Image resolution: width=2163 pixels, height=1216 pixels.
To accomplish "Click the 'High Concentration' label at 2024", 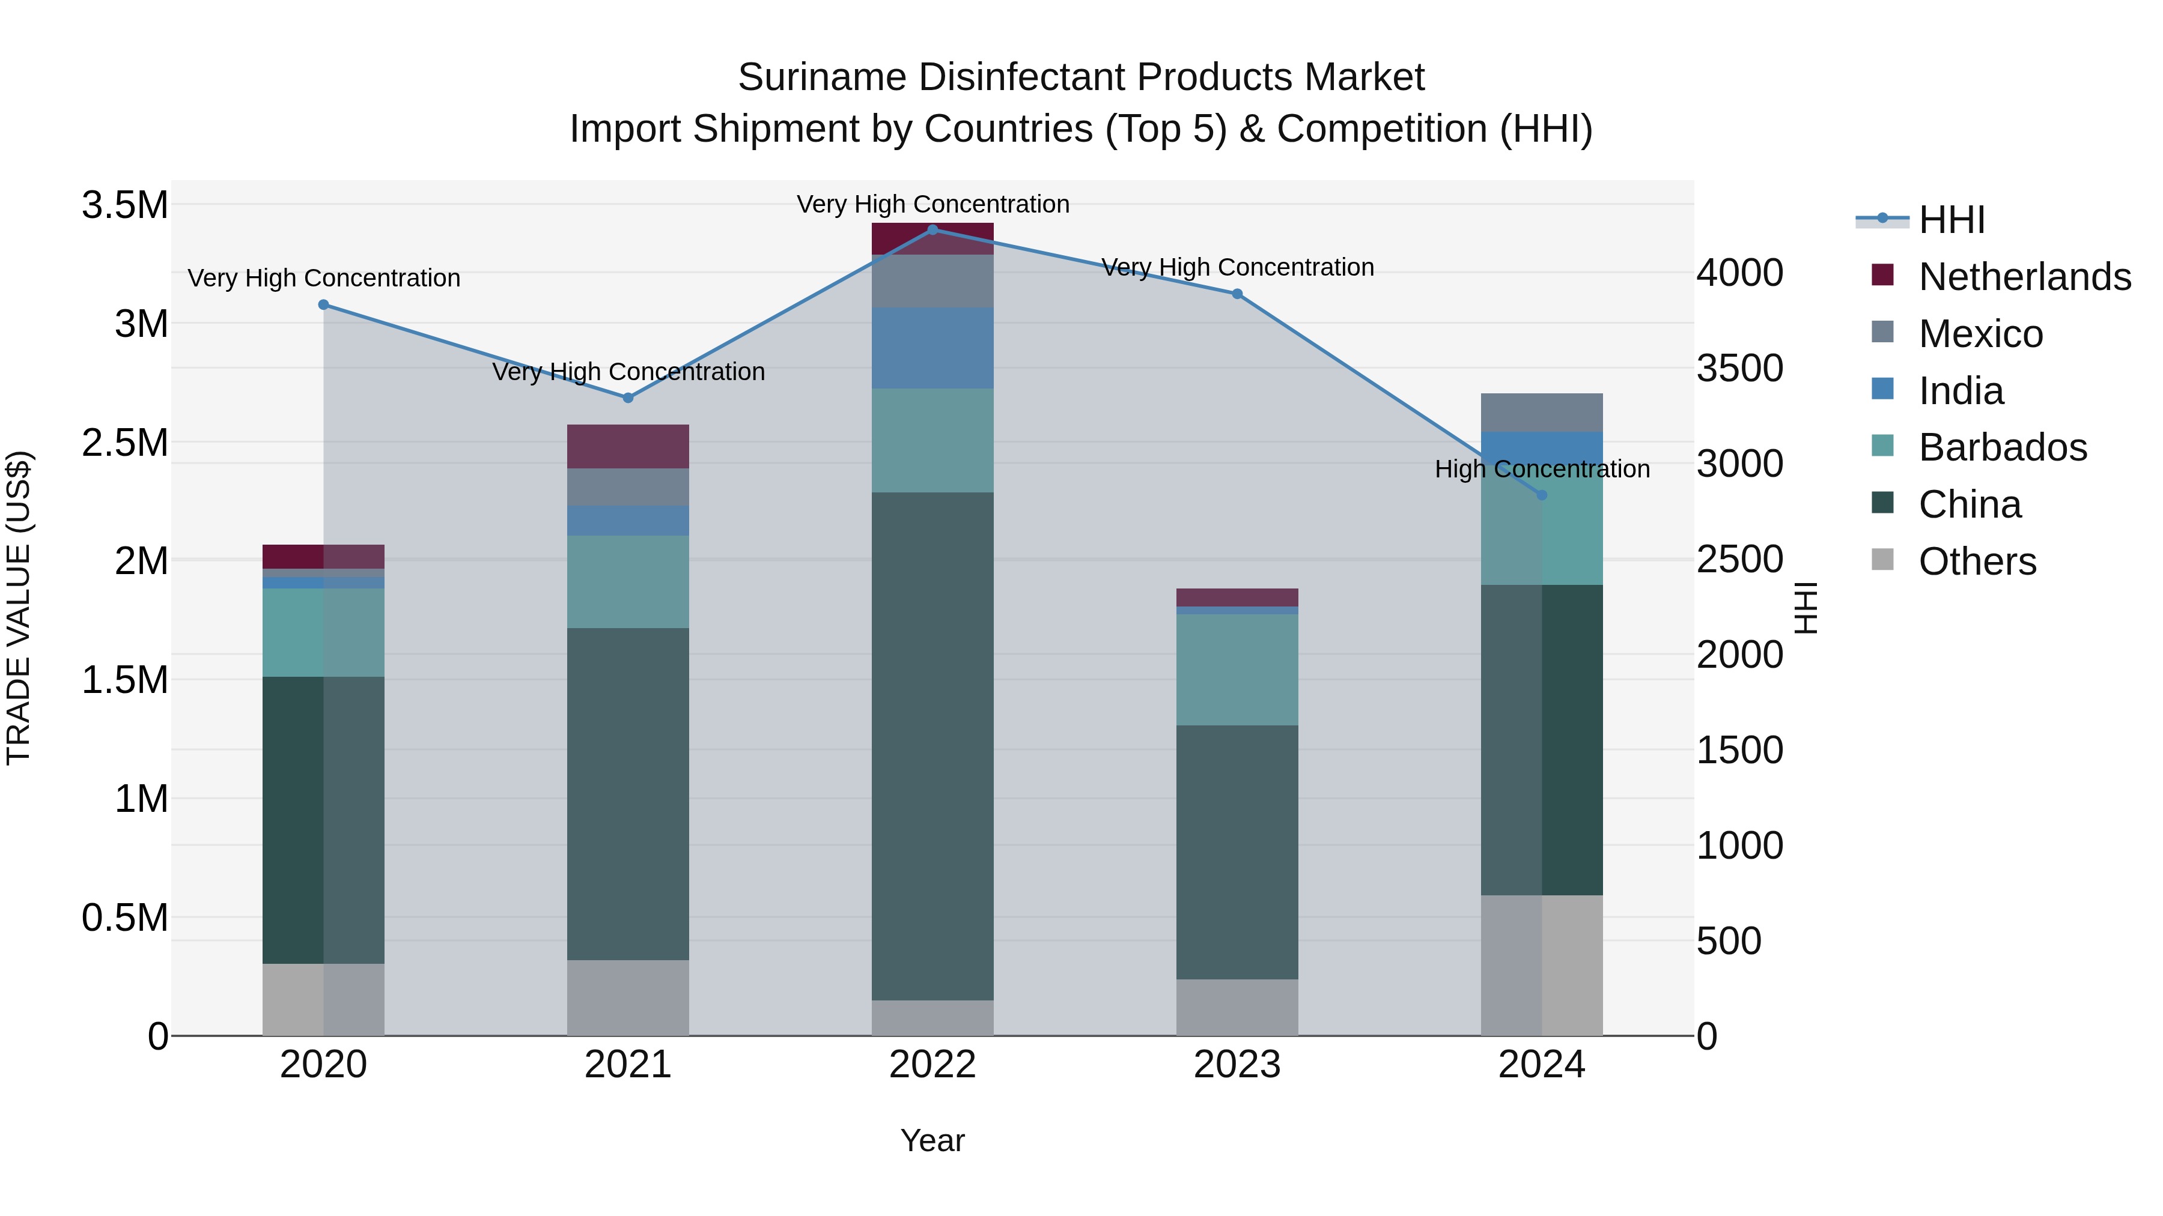I will 1542,469.
